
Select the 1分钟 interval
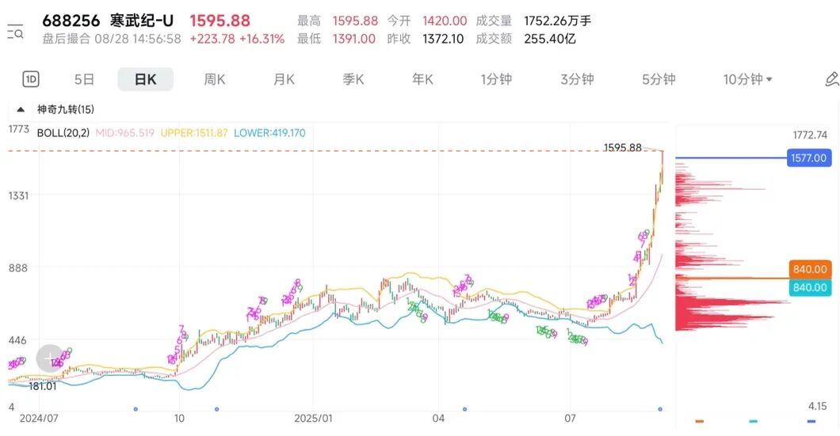point(496,79)
